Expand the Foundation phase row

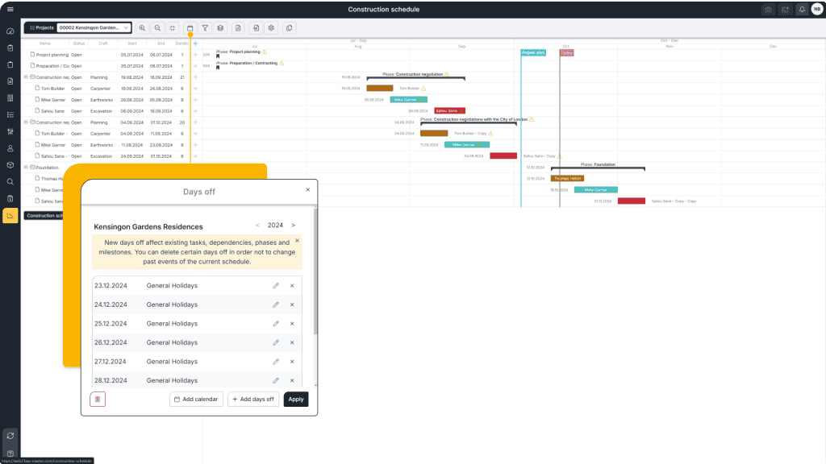click(x=25, y=167)
